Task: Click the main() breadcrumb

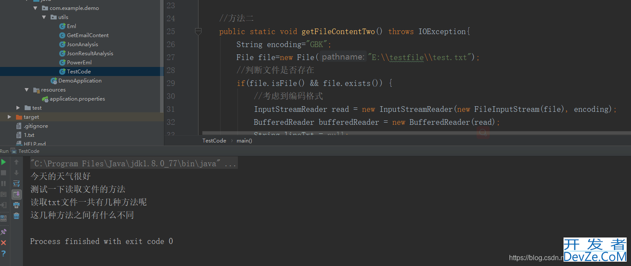Action: click(244, 141)
